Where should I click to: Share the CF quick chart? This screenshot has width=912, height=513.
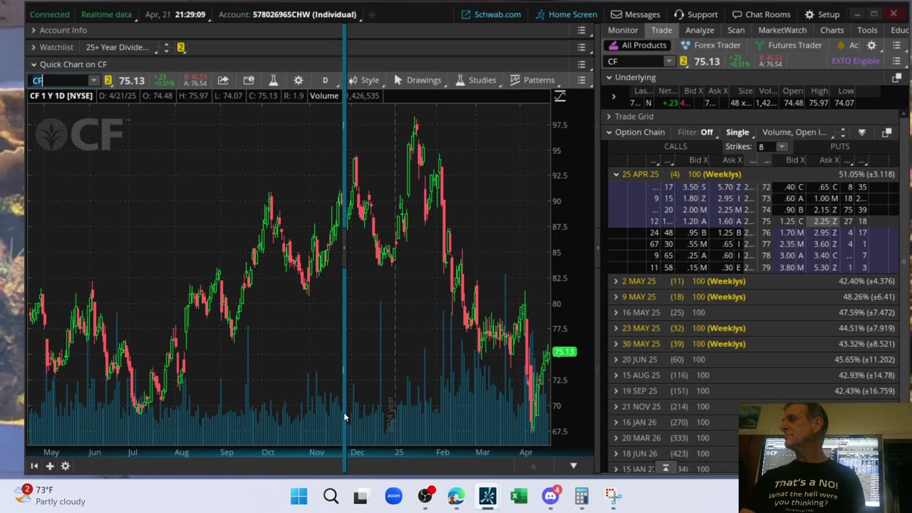(x=223, y=80)
